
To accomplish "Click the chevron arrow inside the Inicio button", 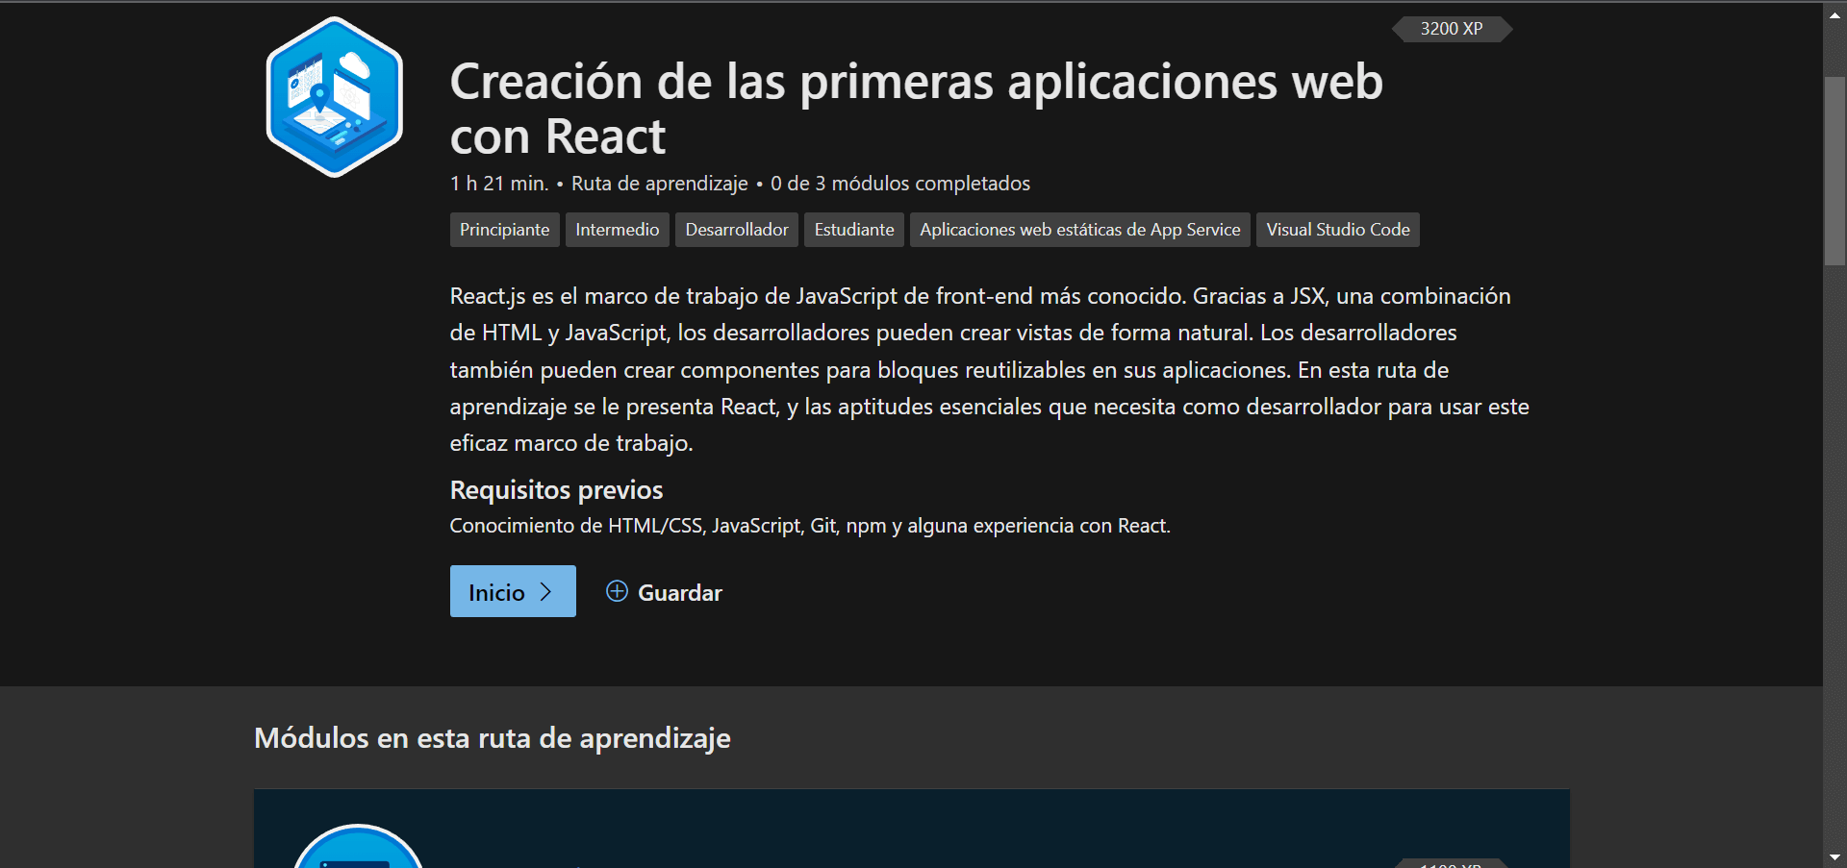I will click(545, 592).
